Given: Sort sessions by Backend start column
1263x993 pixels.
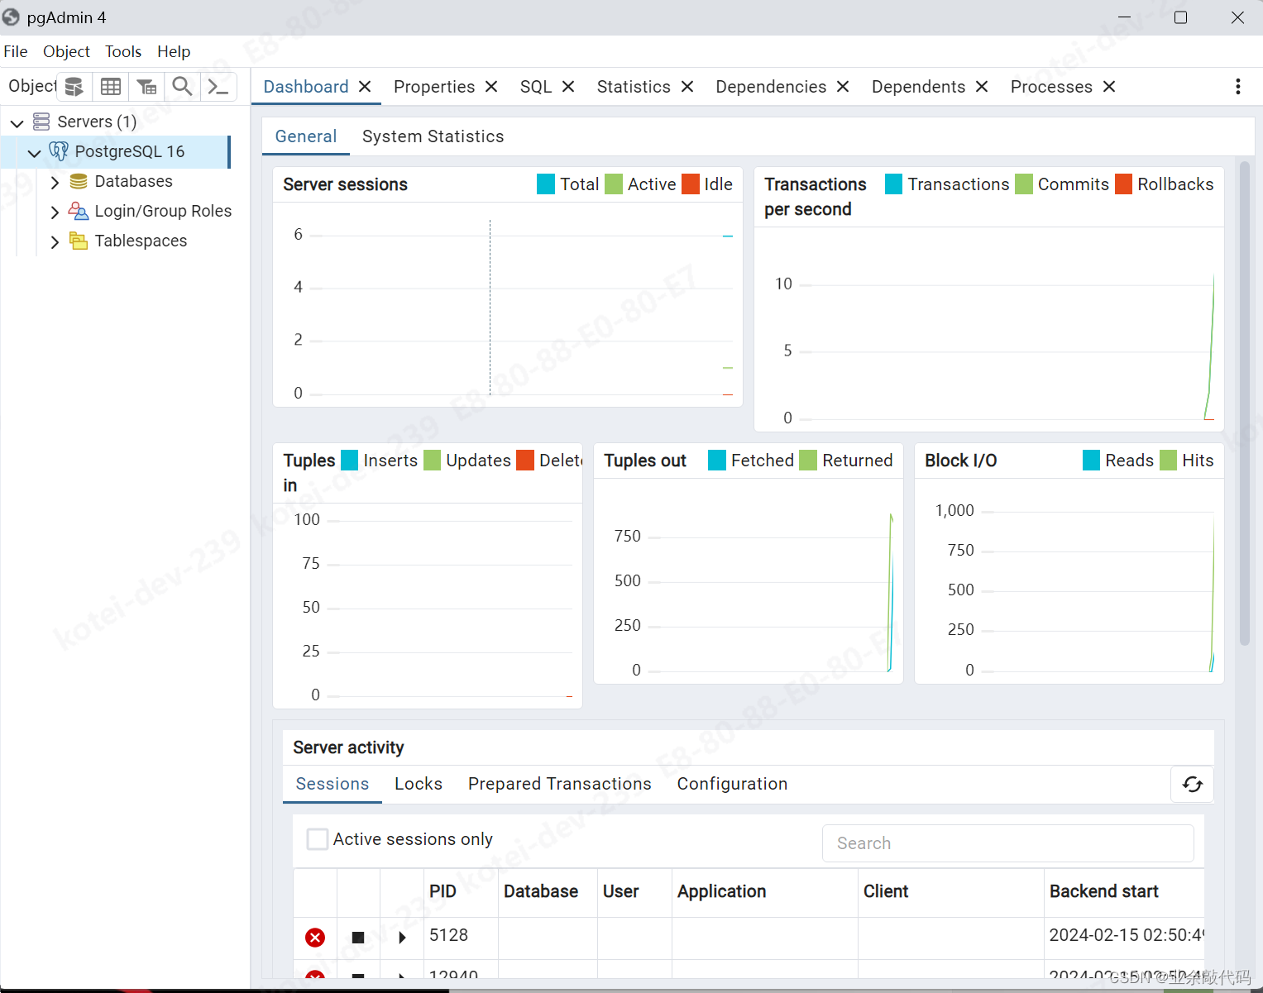Looking at the screenshot, I should [1103, 891].
